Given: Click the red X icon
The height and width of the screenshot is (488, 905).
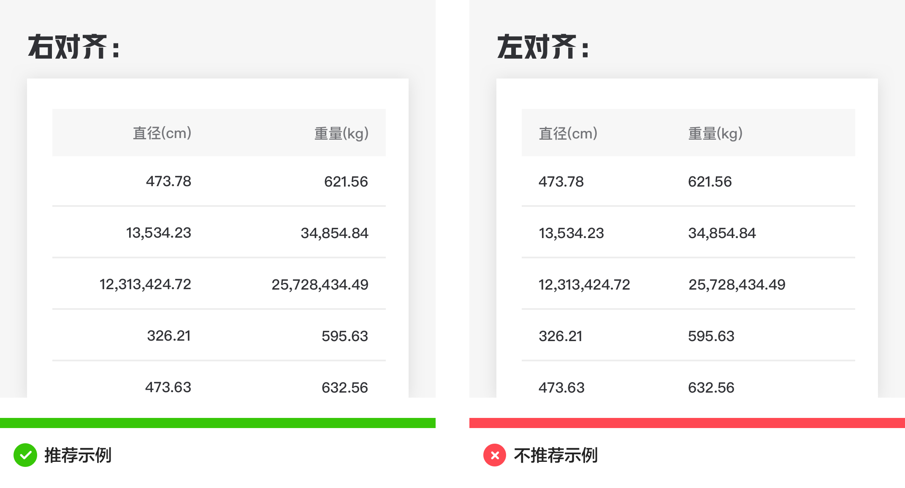Looking at the screenshot, I should coord(495,455).
